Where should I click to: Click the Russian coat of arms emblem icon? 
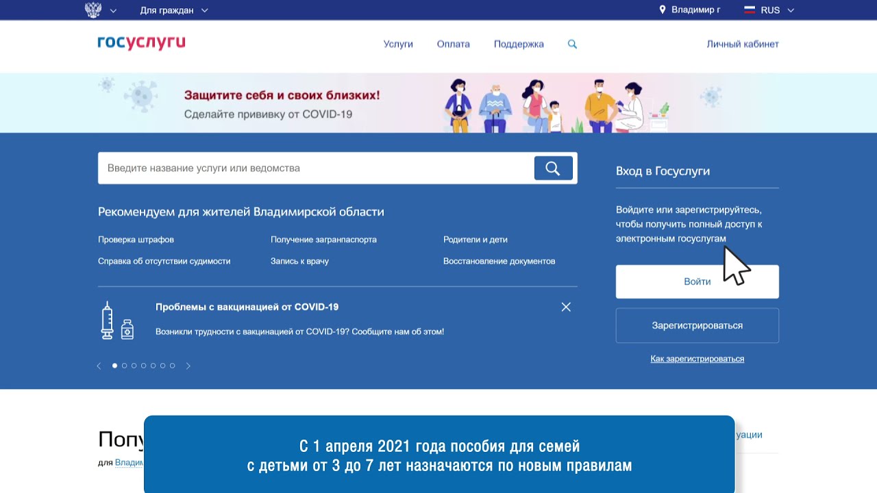tap(93, 10)
